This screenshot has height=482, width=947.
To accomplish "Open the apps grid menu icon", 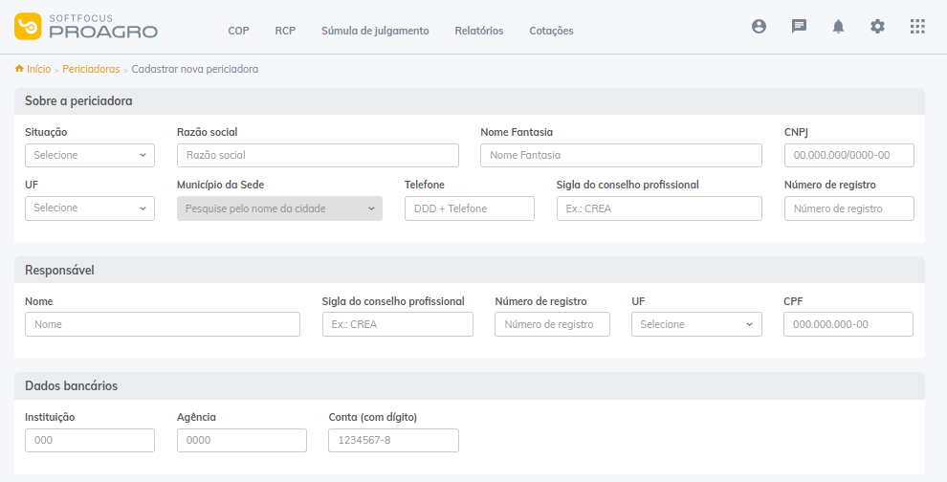I will coord(917,27).
